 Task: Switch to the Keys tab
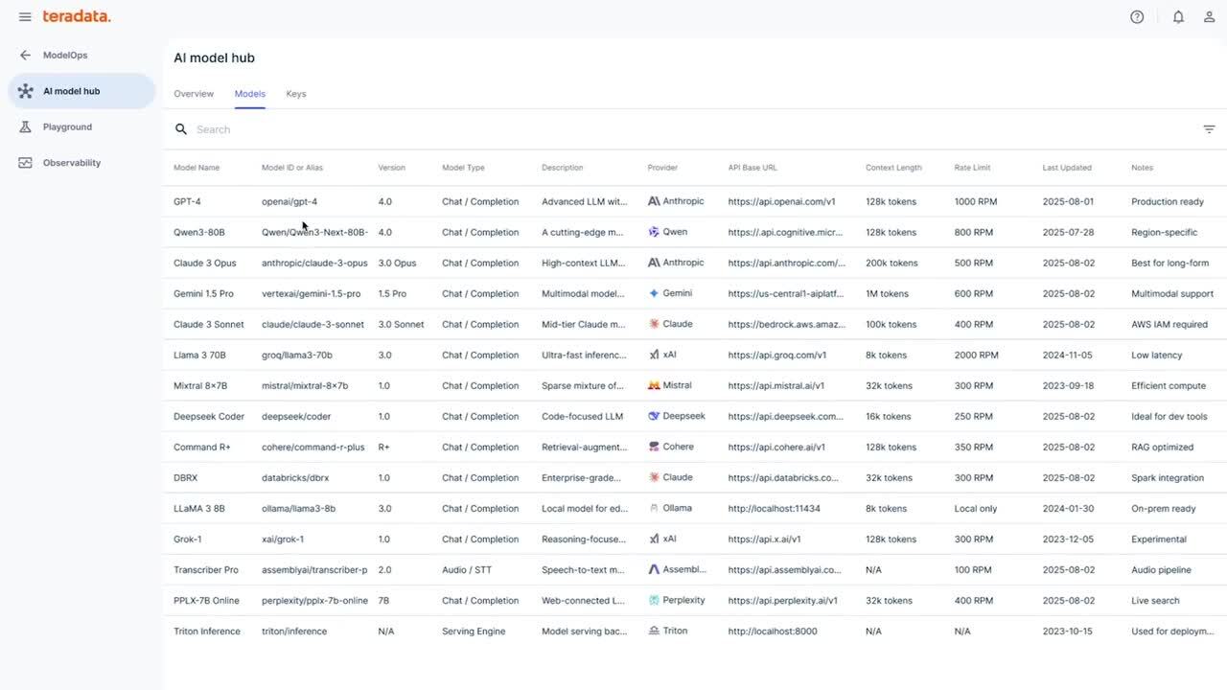(x=296, y=94)
